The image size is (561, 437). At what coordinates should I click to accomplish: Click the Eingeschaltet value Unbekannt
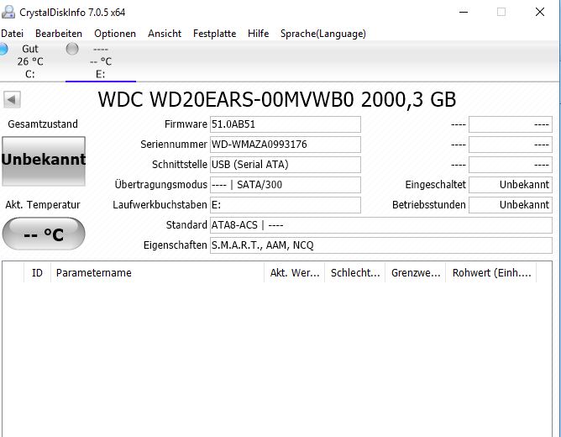[x=511, y=185]
